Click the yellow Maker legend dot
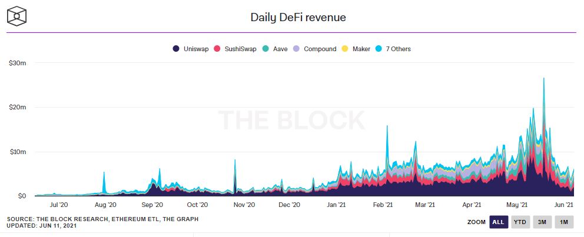 click(345, 49)
